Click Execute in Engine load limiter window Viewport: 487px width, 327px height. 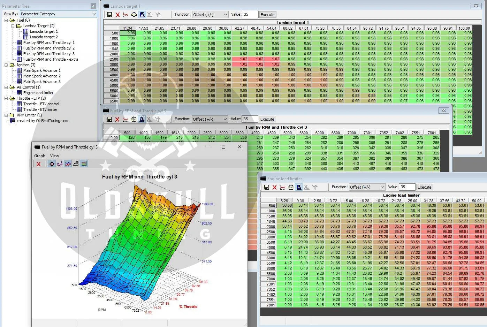tap(424, 187)
